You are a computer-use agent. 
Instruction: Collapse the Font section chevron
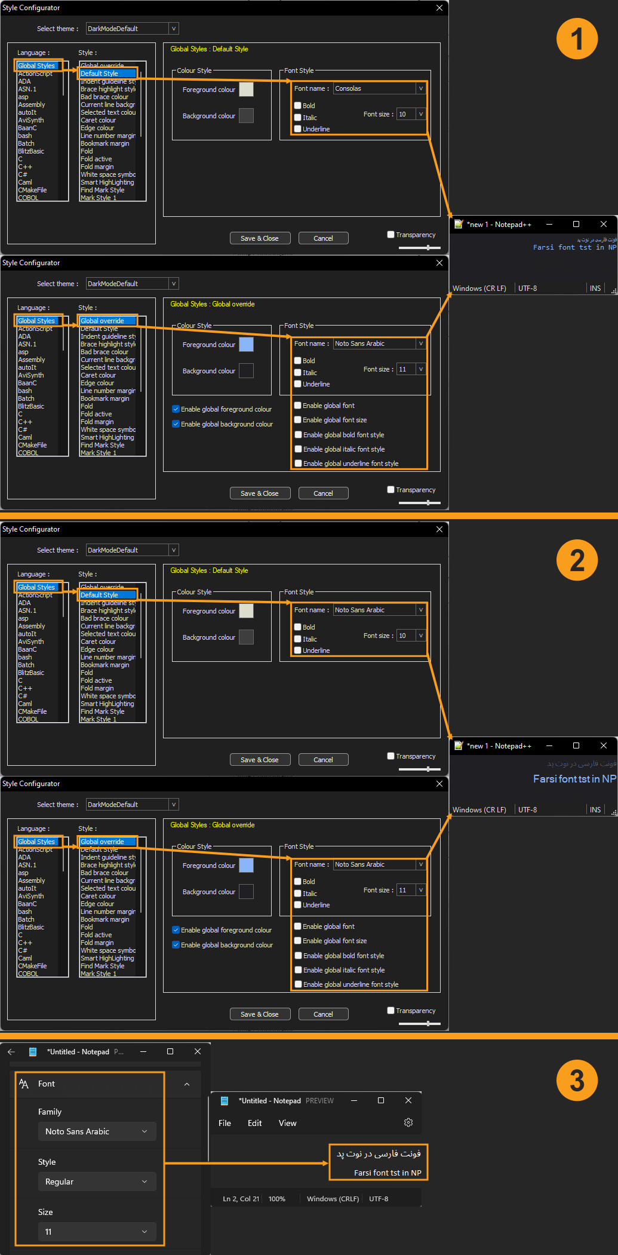click(x=187, y=1084)
